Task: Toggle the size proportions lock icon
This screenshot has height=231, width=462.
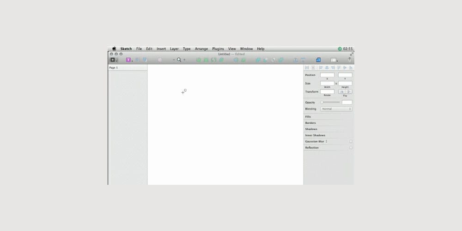Action: pyautogui.click(x=336, y=83)
